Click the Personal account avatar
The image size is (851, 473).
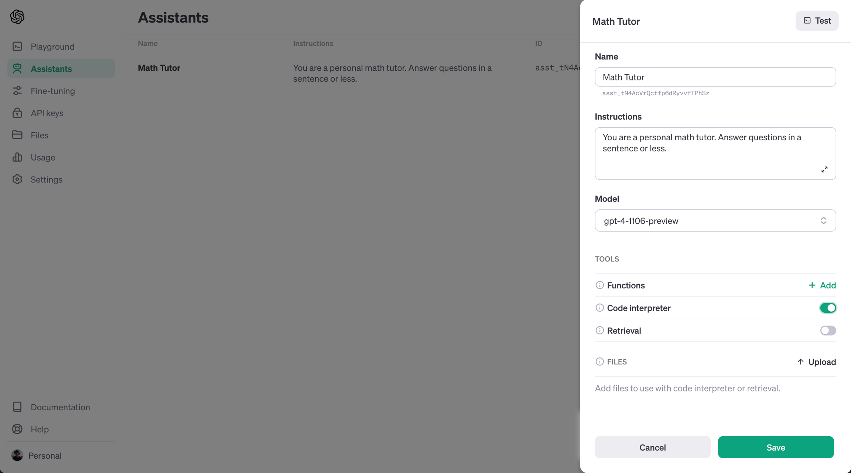(17, 455)
